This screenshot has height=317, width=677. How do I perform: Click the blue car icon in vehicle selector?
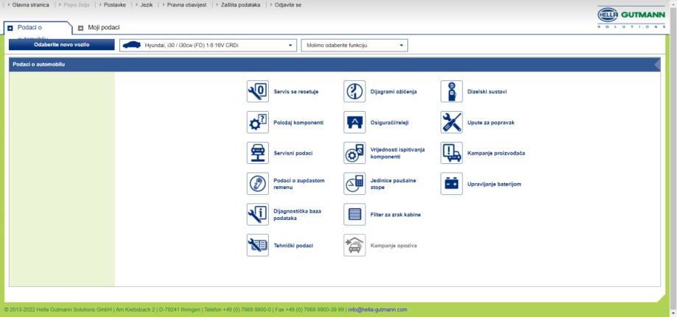132,45
